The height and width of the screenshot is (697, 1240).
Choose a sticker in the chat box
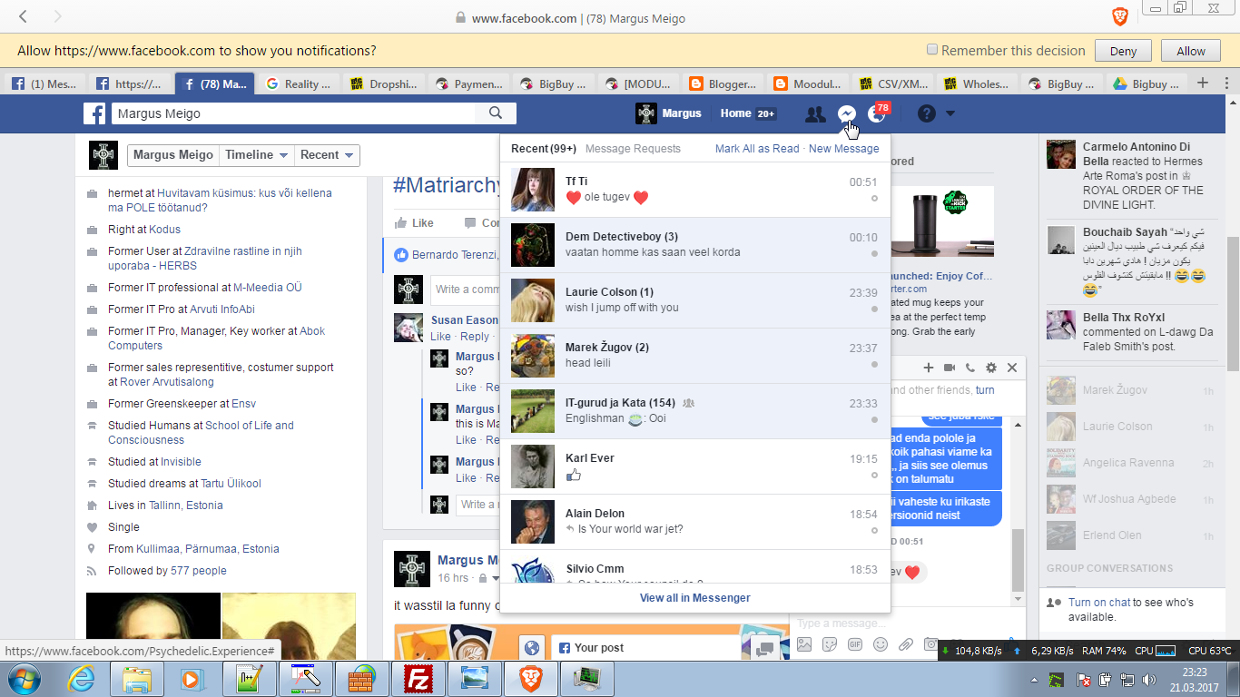[830, 644]
